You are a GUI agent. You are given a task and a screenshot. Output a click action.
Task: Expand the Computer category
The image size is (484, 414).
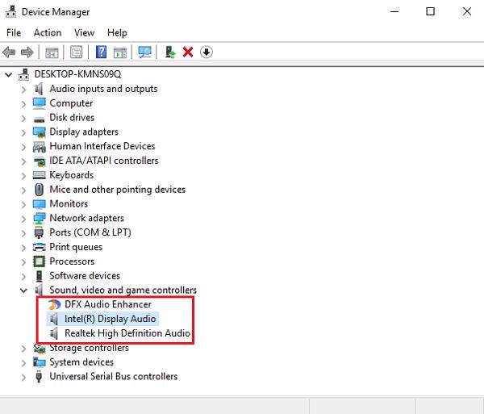[23, 104]
